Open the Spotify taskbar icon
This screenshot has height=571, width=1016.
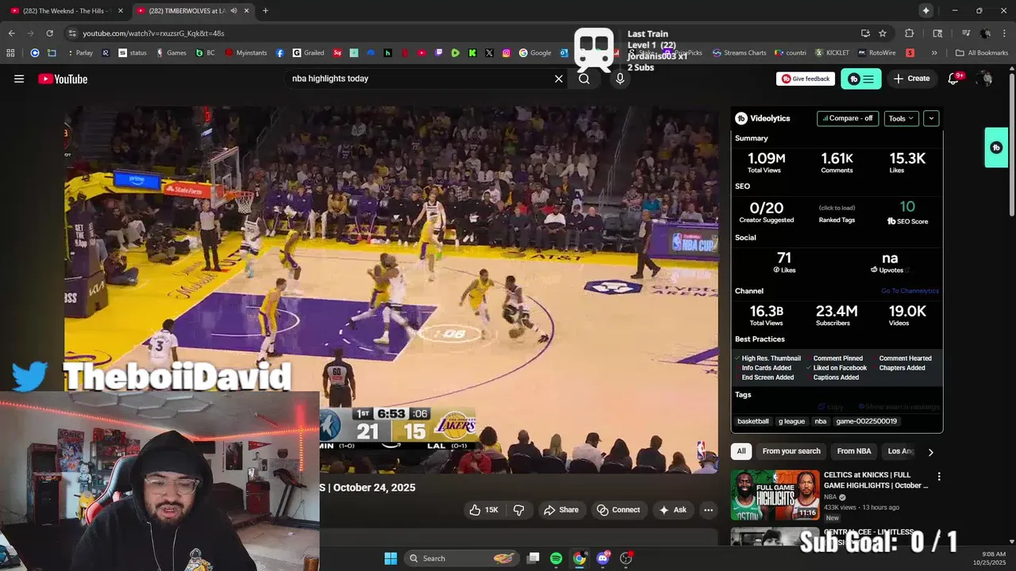[556, 558]
